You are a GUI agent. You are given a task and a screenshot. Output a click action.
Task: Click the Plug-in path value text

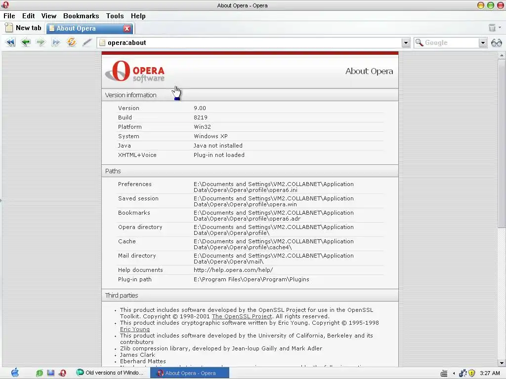[x=252, y=279]
